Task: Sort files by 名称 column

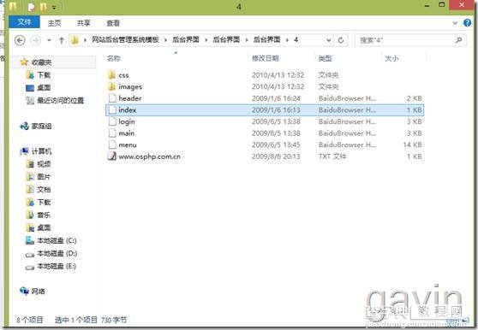Action: (114, 58)
